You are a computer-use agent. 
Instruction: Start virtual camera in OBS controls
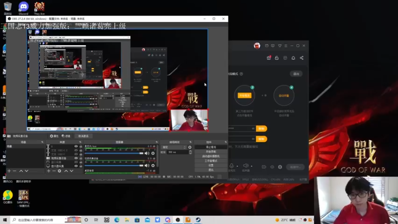point(211,156)
